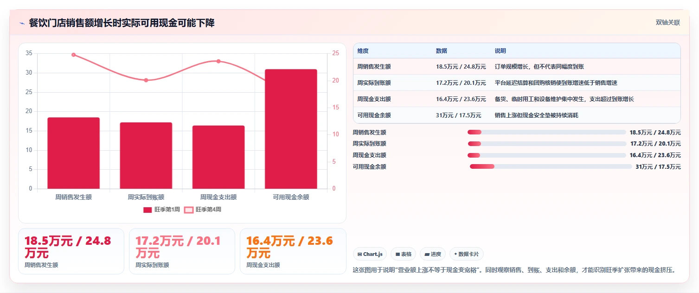
Task: Click the 说明 table column header
Action: pos(500,51)
